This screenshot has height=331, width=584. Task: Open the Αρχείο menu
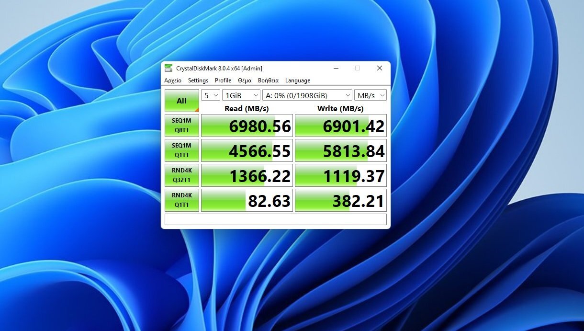click(x=173, y=80)
